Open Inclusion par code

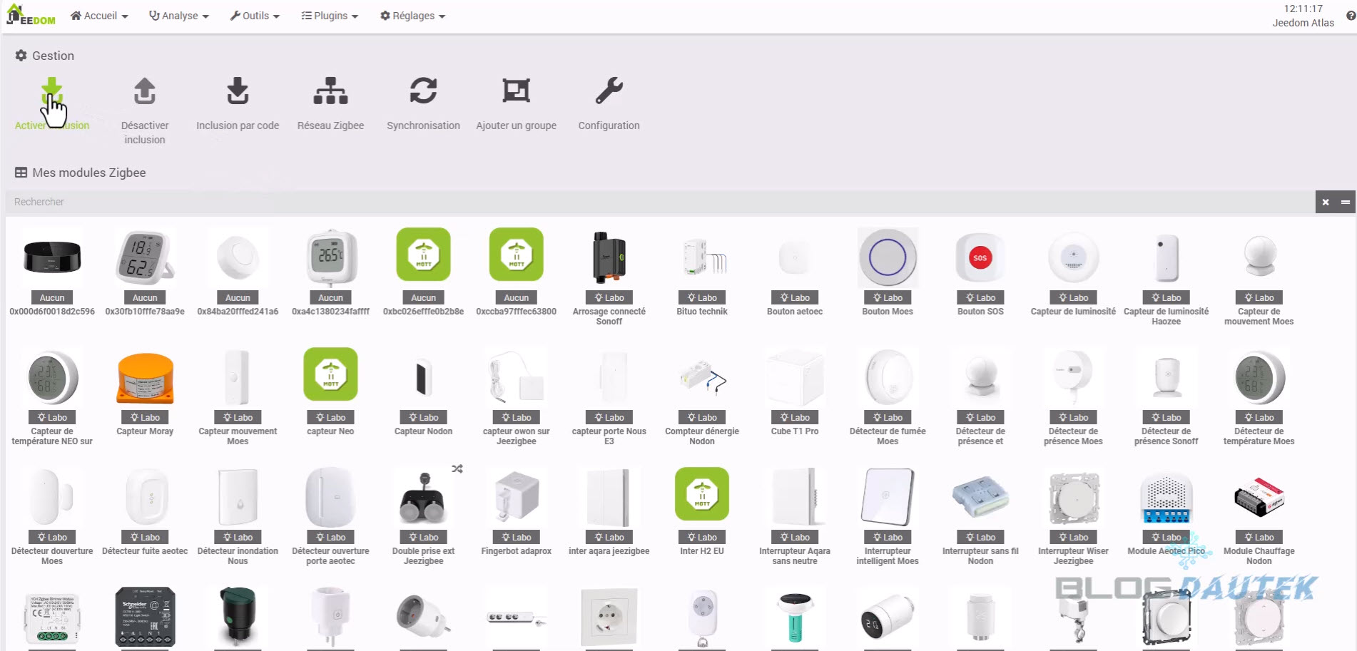(x=238, y=93)
